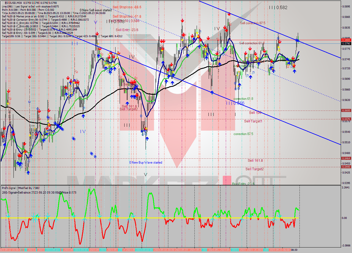Select the 'Sell 100' level label
The height and width of the screenshot is (253, 352).
(x=255, y=112)
